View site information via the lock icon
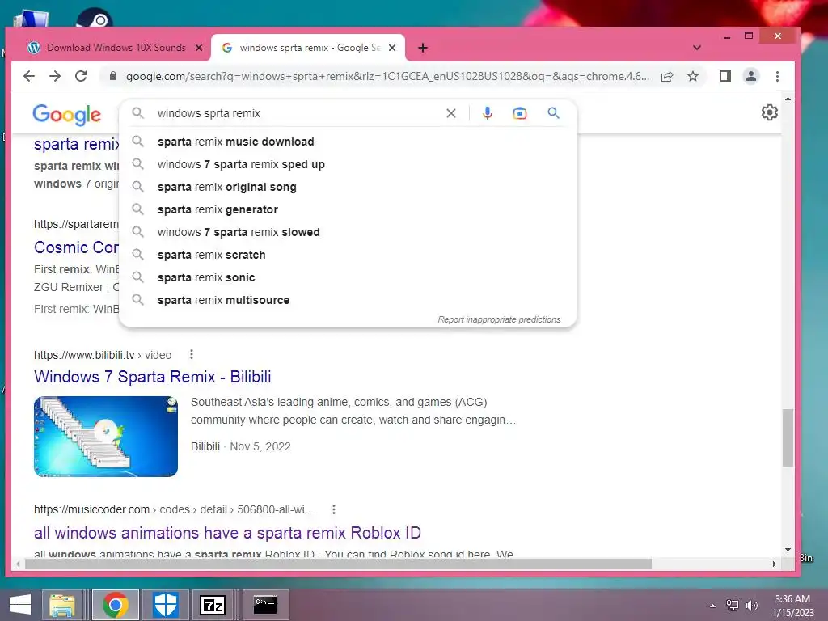This screenshot has height=621, width=828. tap(112, 76)
